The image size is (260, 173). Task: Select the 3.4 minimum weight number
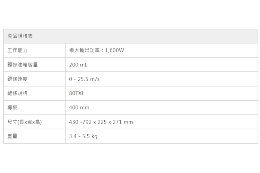(73, 136)
